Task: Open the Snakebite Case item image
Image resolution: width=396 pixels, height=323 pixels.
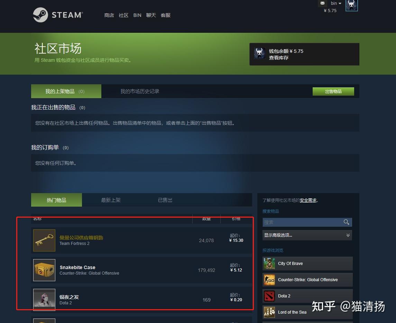Action: (44, 270)
